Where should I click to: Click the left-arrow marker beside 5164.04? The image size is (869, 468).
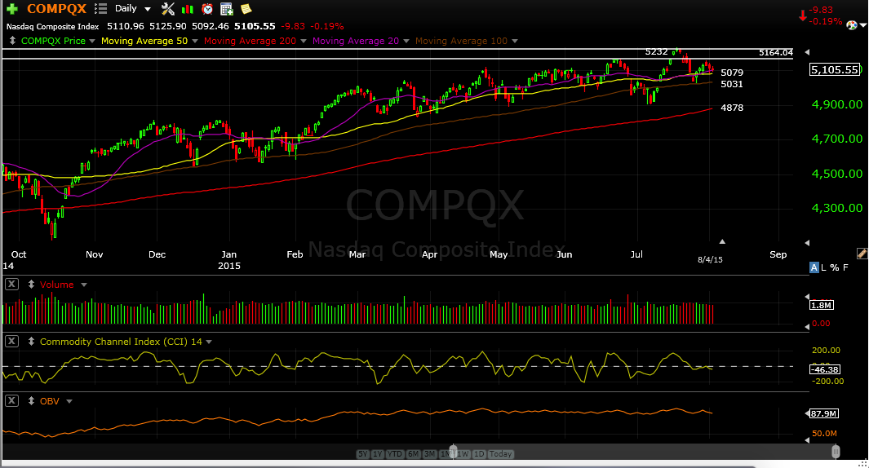807,52
